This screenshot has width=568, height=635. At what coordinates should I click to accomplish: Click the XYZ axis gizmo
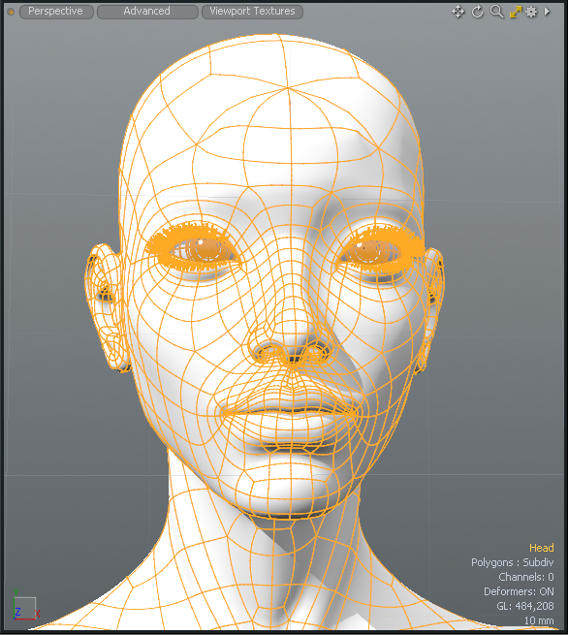(x=25, y=606)
